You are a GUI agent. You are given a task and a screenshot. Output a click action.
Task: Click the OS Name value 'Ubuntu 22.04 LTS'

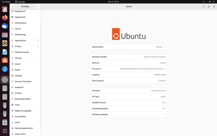click(x=158, y=91)
